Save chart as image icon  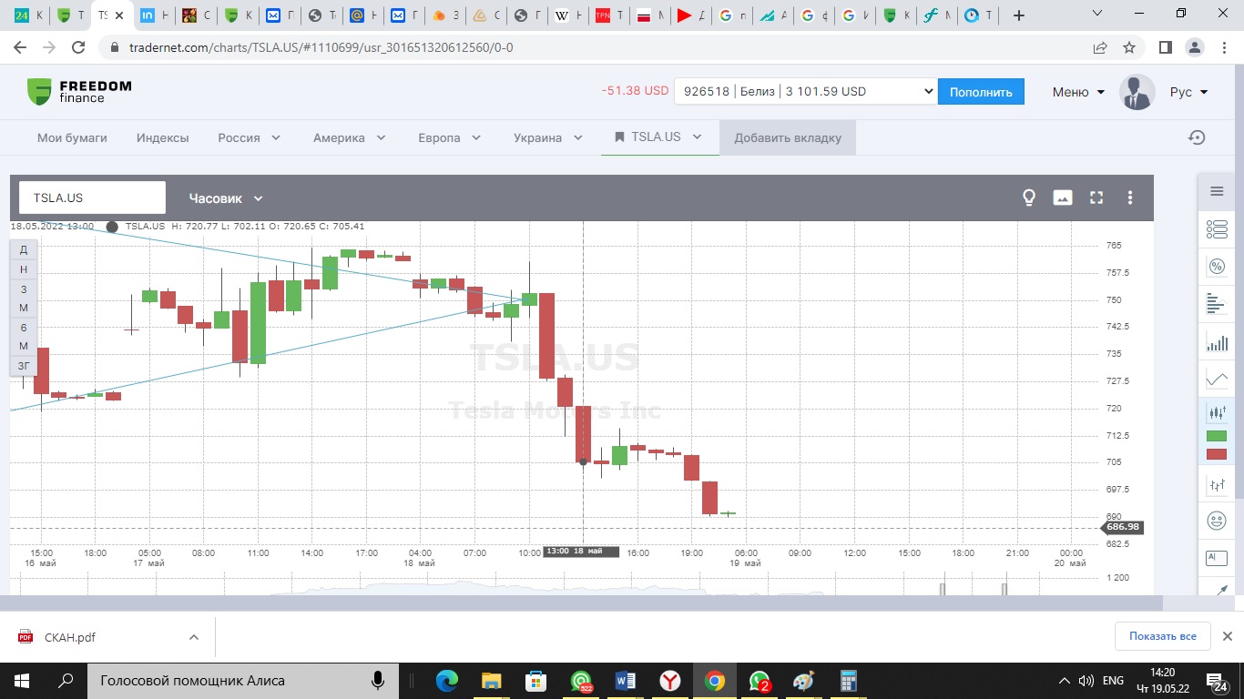click(1063, 198)
